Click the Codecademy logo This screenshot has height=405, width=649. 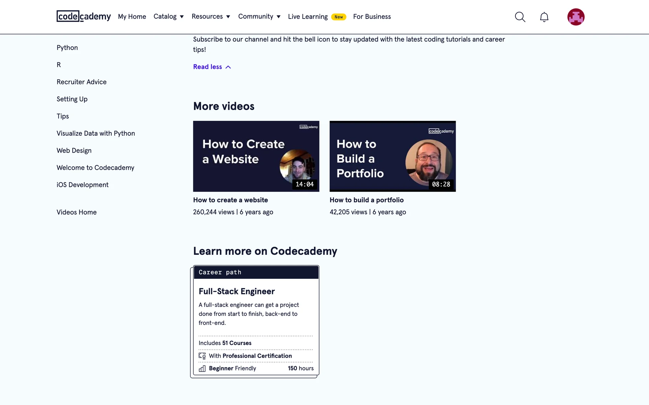tap(83, 16)
